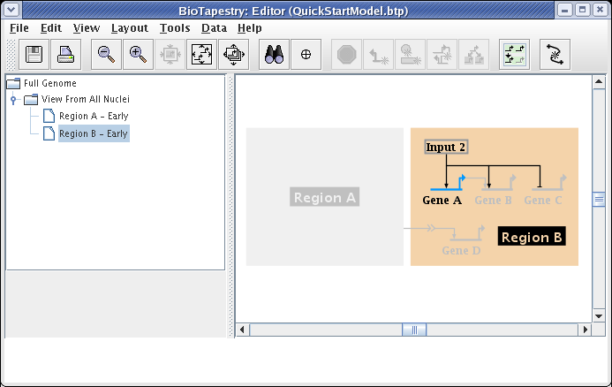Select Full Genome in the model tree
This screenshot has height=387, width=612.
[x=50, y=83]
